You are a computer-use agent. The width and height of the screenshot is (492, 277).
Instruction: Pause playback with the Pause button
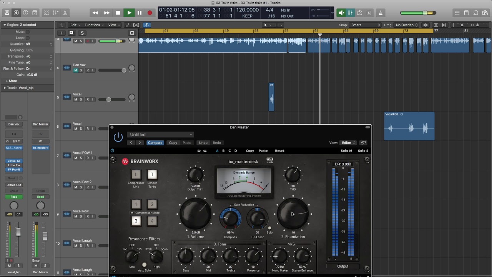point(140,13)
